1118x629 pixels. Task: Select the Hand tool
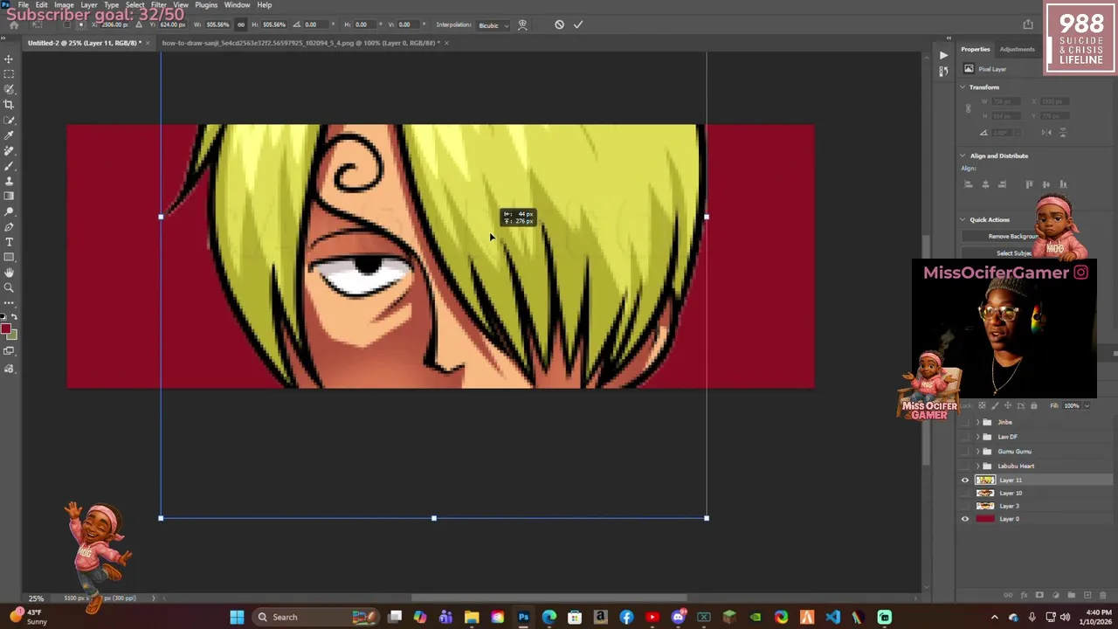pyautogui.click(x=9, y=273)
